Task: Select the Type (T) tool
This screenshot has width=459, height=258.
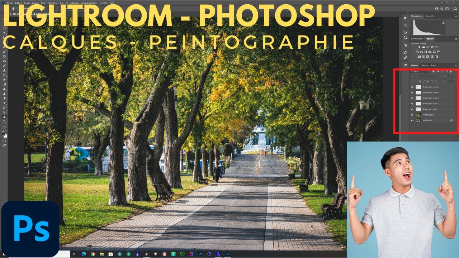Action: (x=4, y=103)
